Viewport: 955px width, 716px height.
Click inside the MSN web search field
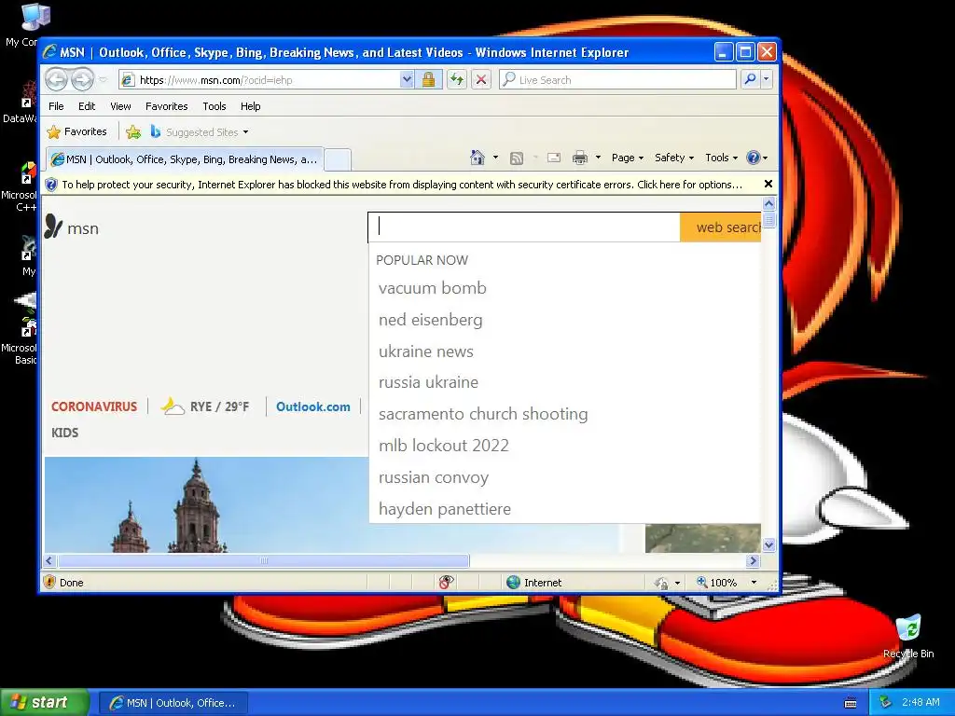click(524, 227)
